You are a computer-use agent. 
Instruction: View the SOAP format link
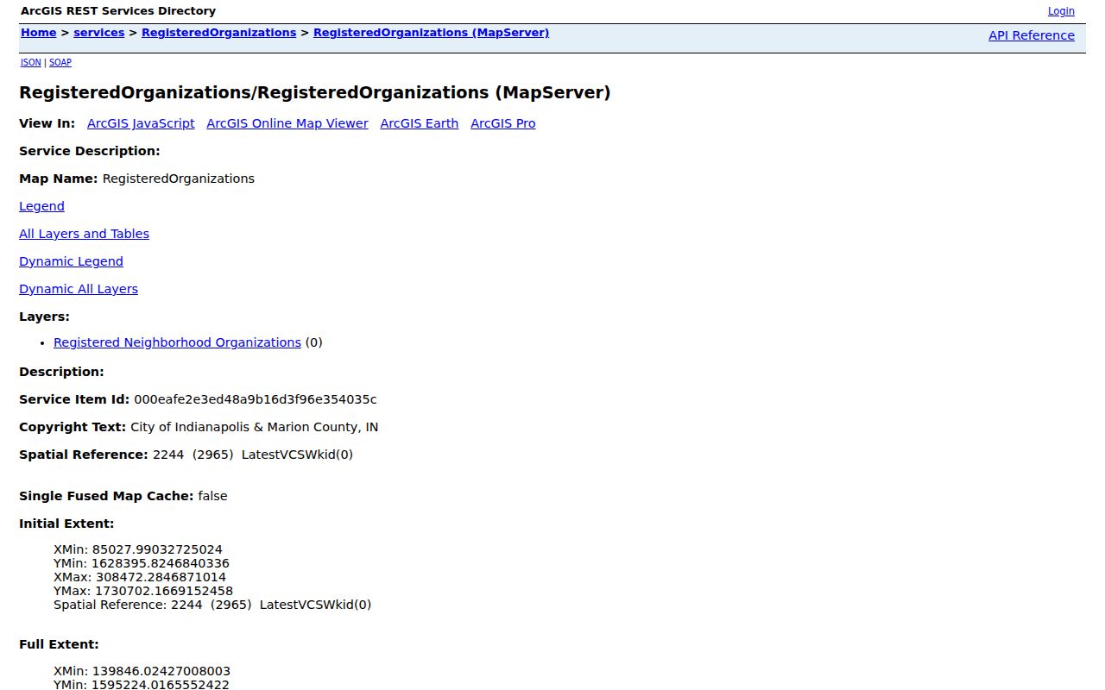[x=60, y=62]
